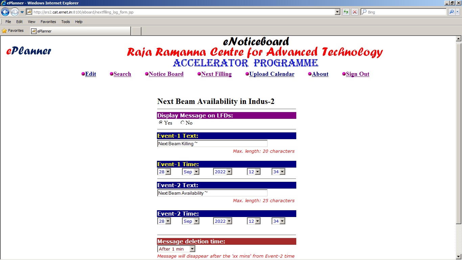
Task: Open search provider options arrow
Action: click(x=458, y=12)
